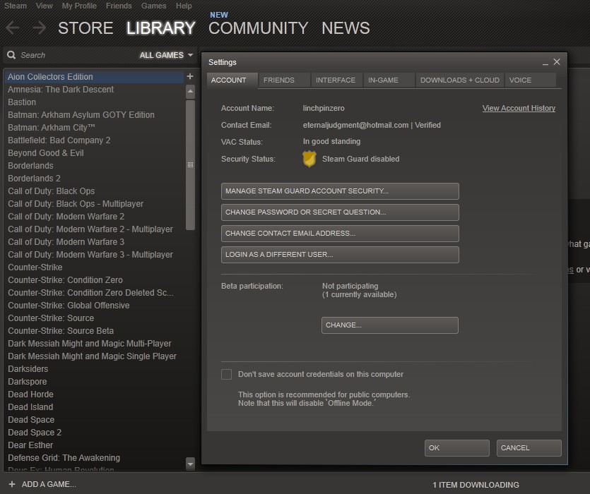Click the plus icon beside Aion Collectors Edition
Image resolution: width=590 pixels, height=494 pixels.
coord(190,76)
